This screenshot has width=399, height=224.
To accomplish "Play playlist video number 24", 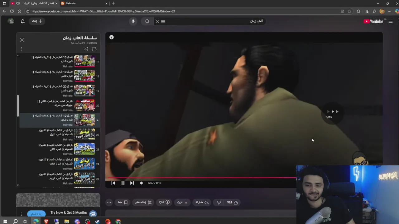I will pyautogui.click(x=59, y=164).
